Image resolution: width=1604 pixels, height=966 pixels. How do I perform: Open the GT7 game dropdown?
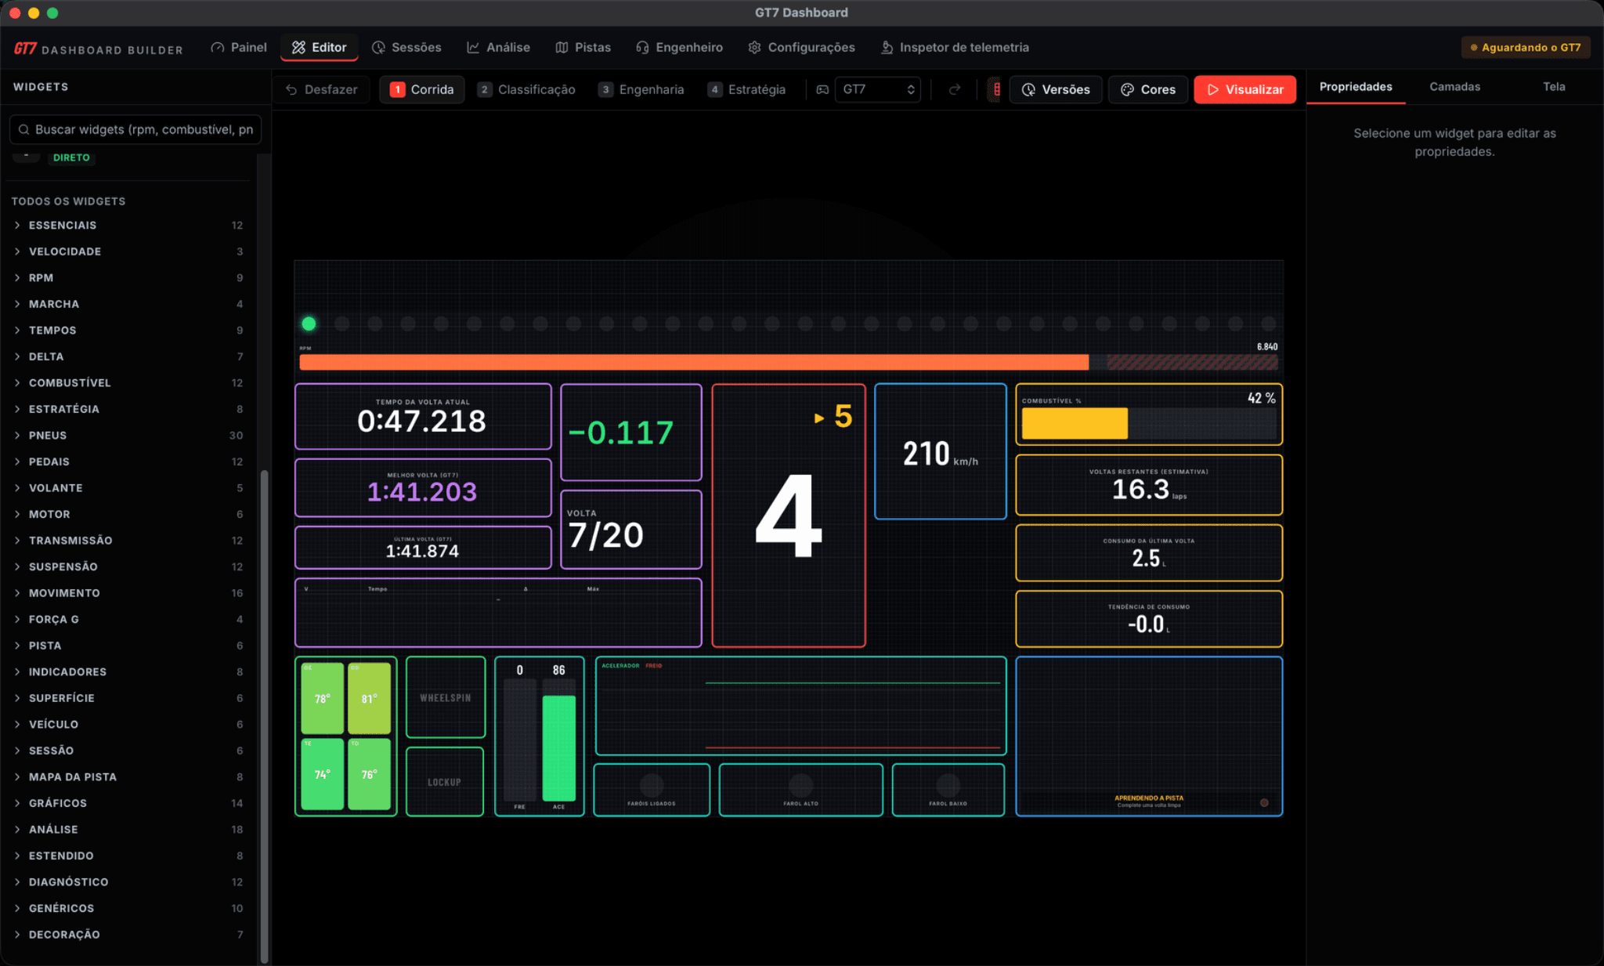[x=878, y=90]
